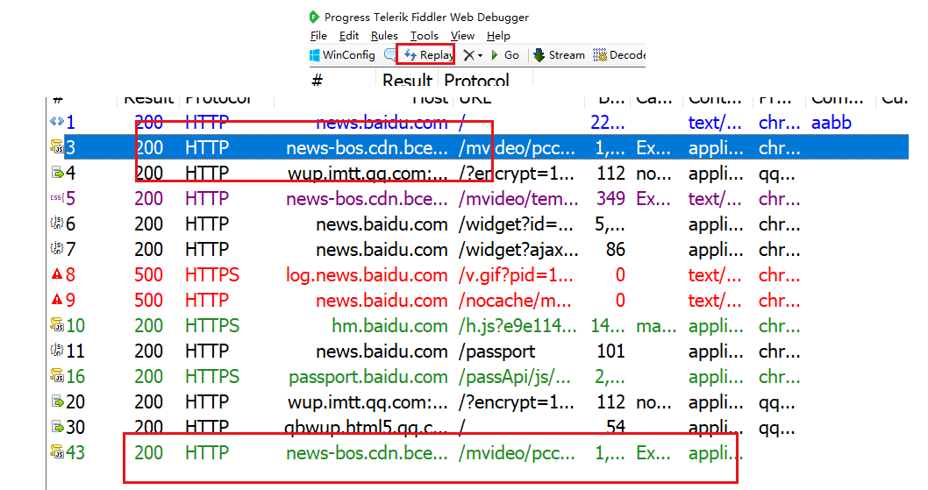
Task: Click the post icon of session 20
Action: 57,401
